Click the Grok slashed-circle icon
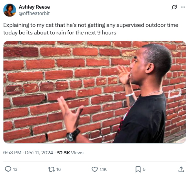This screenshot has width=189, height=175. [x=174, y=7]
